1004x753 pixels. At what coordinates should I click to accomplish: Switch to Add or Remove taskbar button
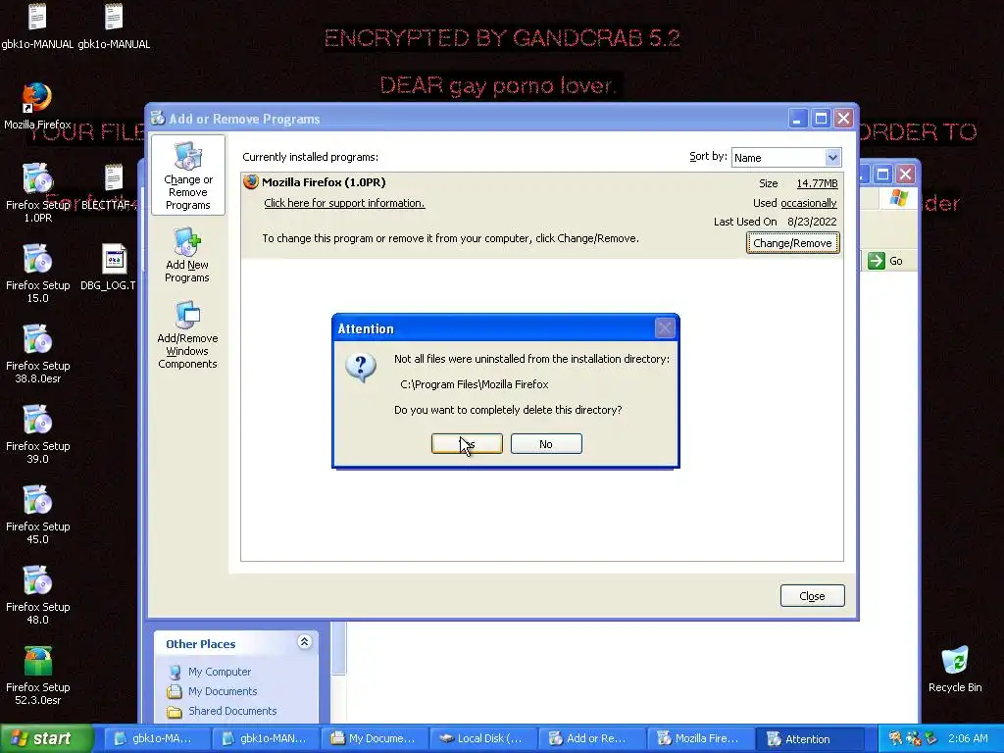[590, 738]
